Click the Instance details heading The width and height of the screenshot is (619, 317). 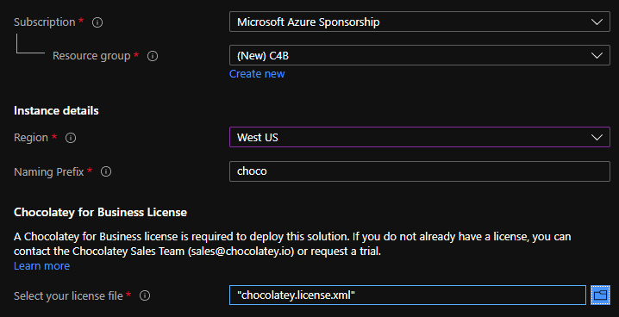pos(56,111)
